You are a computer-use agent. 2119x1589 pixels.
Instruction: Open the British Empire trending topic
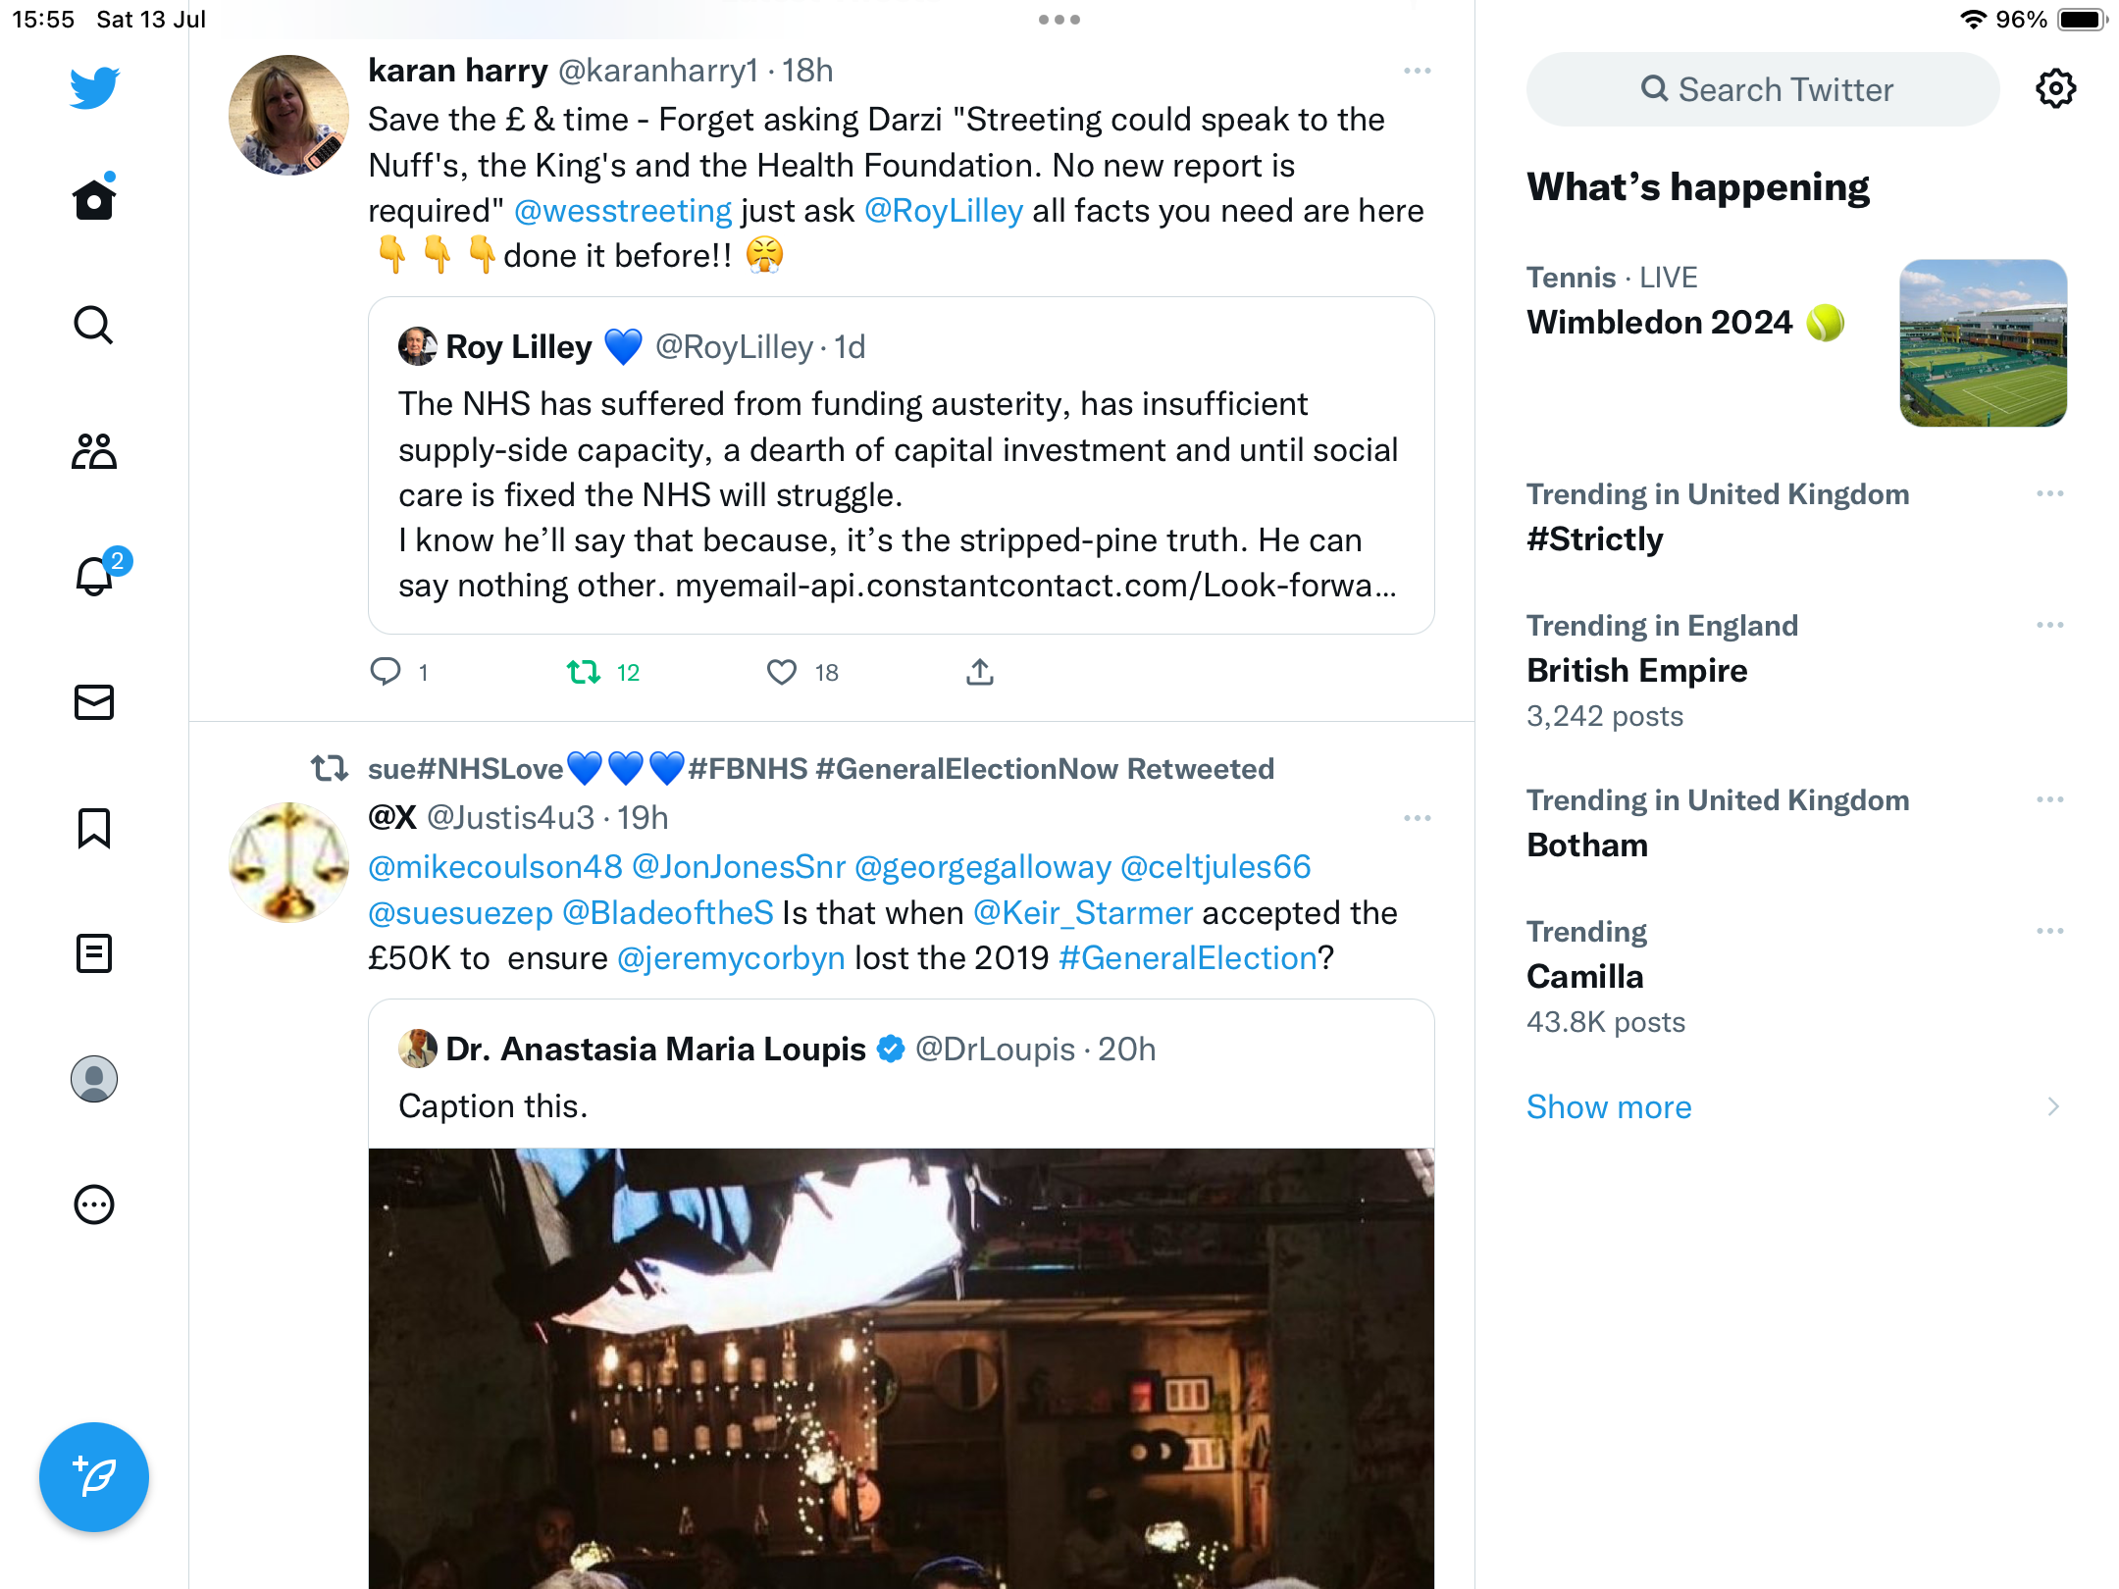coord(1637,671)
